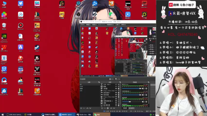
Task: Toggle visibility of 视频采集设备 2 source
Action: coord(116,101)
